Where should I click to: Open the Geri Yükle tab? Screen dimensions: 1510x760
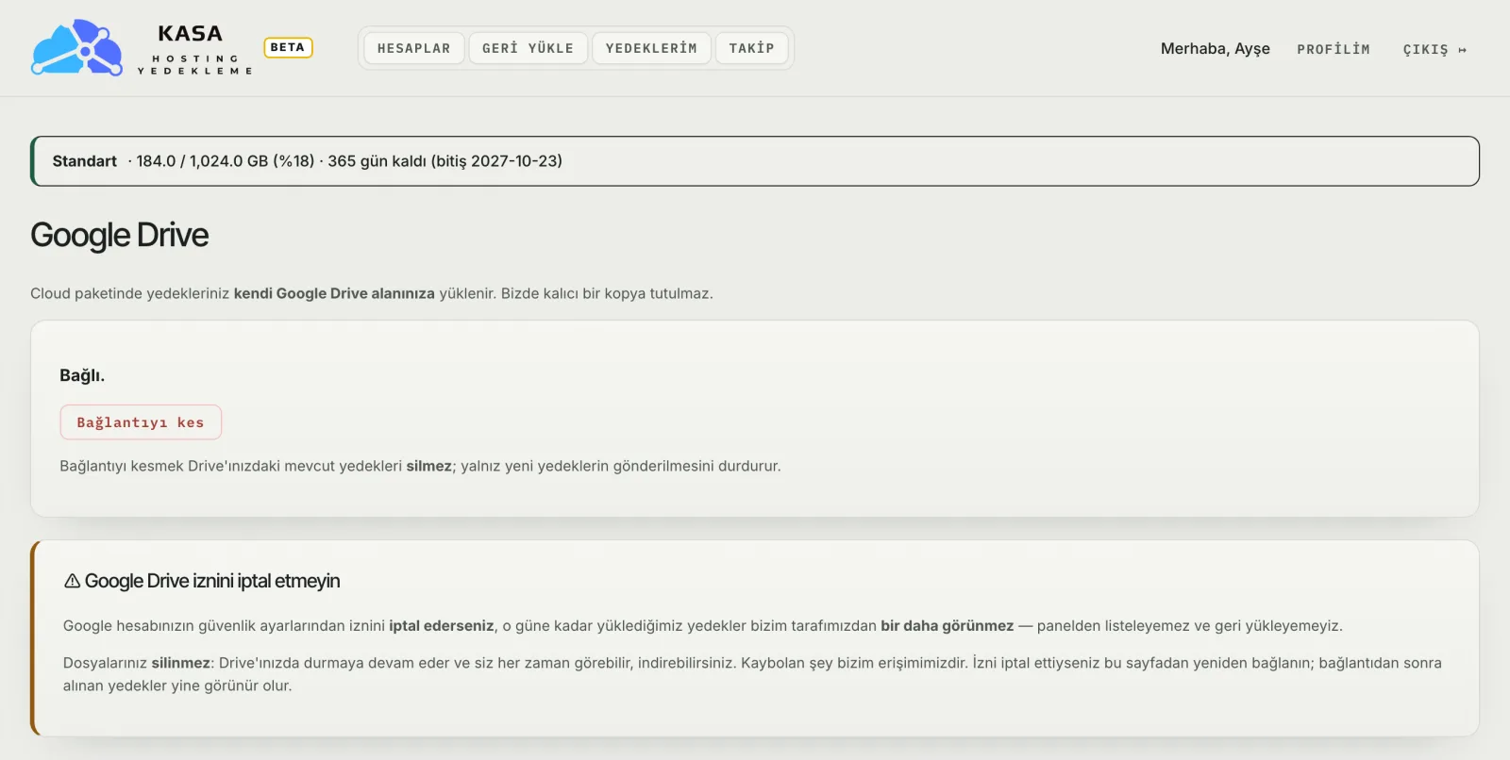point(528,48)
